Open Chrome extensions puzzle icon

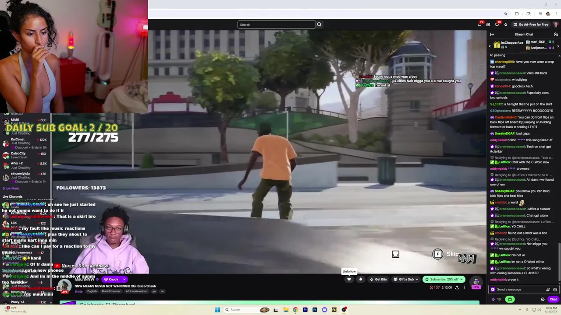pos(517,14)
